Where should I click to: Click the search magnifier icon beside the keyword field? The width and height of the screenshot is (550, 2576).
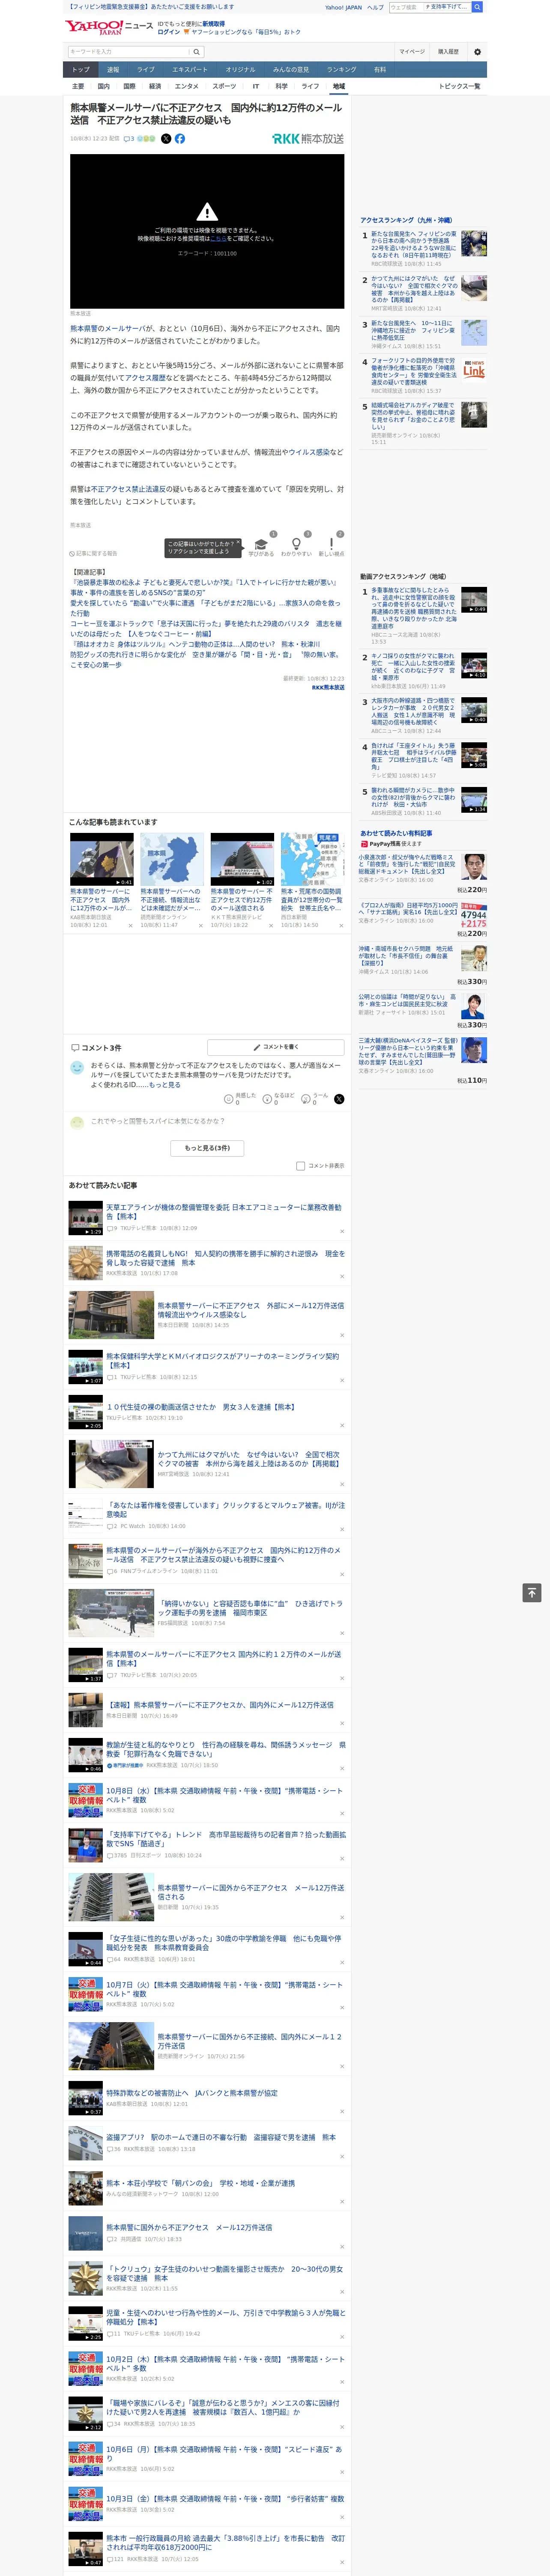[196, 51]
